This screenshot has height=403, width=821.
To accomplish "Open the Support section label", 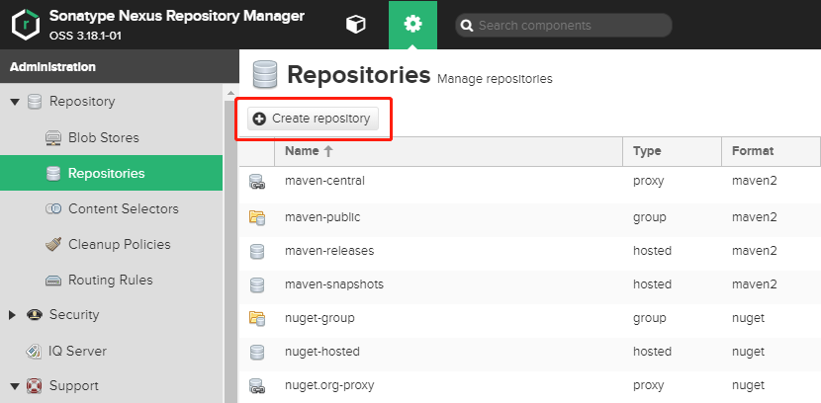I will [x=74, y=386].
